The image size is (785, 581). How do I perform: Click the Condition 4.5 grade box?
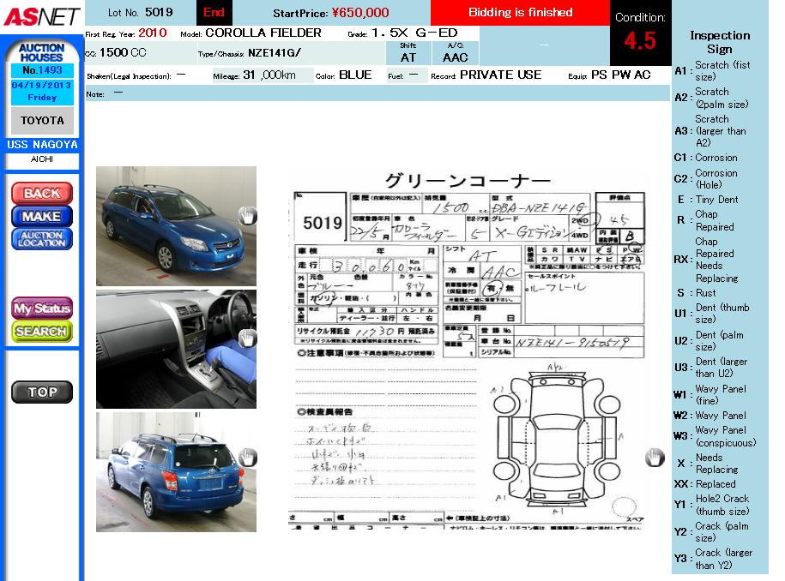pos(639,33)
